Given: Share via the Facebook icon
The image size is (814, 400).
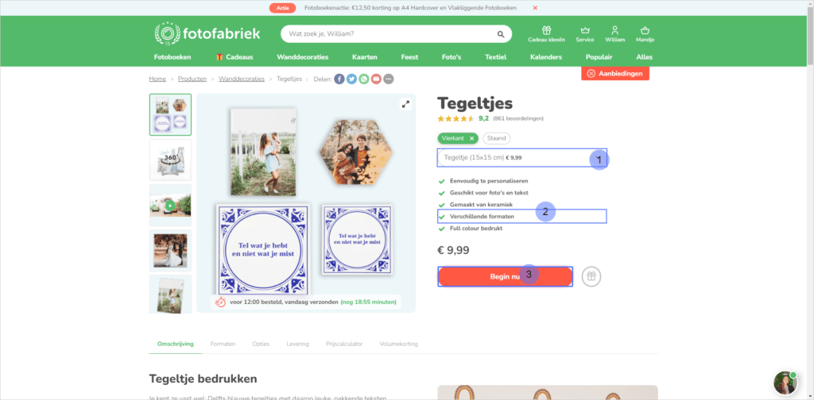Looking at the screenshot, I should pyautogui.click(x=339, y=79).
